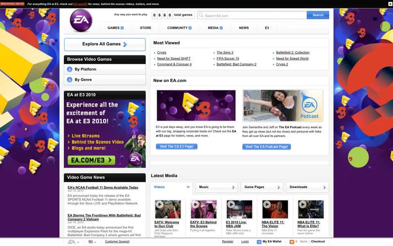Click the 0660 total games counter

click(173, 15)
